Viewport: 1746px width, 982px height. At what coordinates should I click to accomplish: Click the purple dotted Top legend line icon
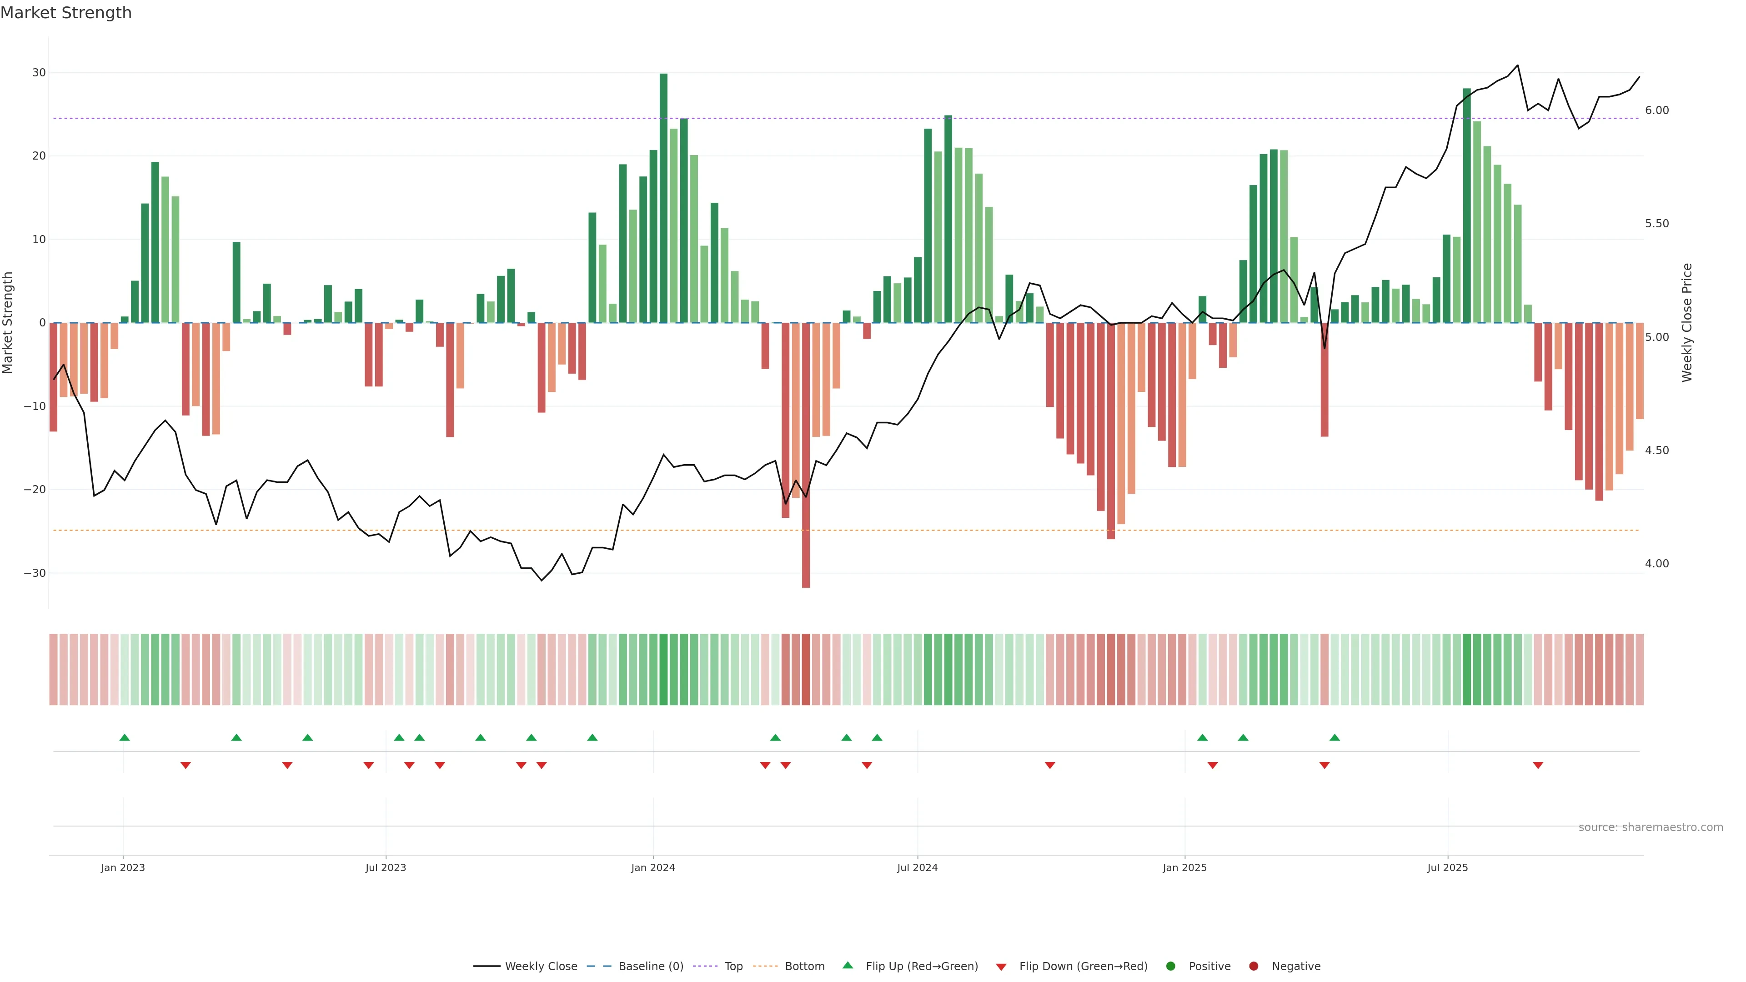click(705, 967)
